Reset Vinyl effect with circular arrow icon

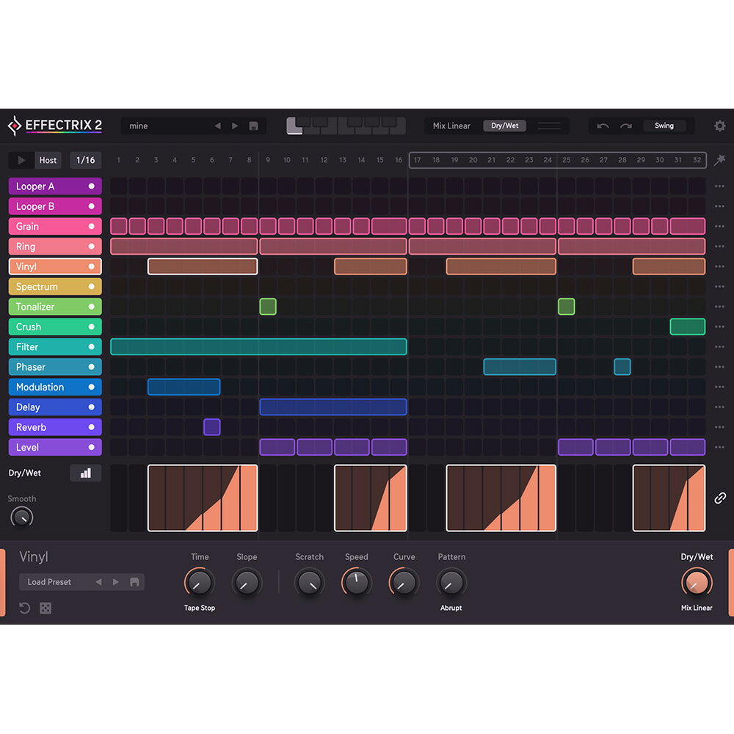[24, 608]
